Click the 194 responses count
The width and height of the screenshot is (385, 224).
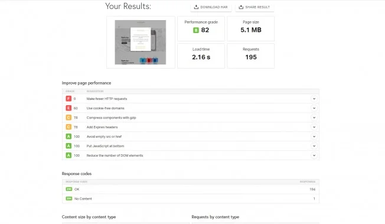pos(312,189)
